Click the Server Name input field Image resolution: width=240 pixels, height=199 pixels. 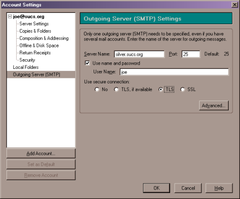(139, 54)
